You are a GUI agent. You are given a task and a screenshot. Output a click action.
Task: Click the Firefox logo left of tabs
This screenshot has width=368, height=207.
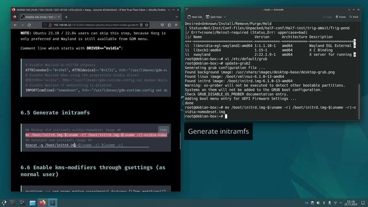(x=15, y=17)
